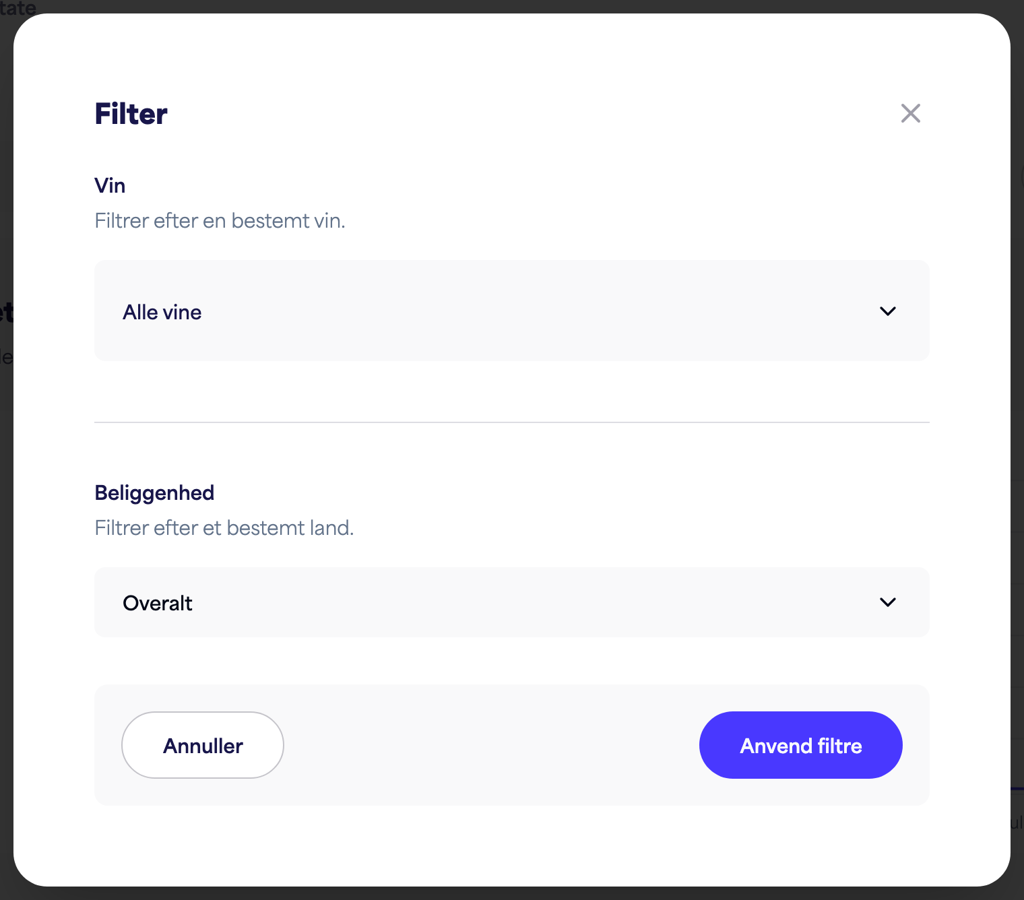Close the Filter dialog with the X icon
This screenshot has width=1024, height=900.
(910, 113)
